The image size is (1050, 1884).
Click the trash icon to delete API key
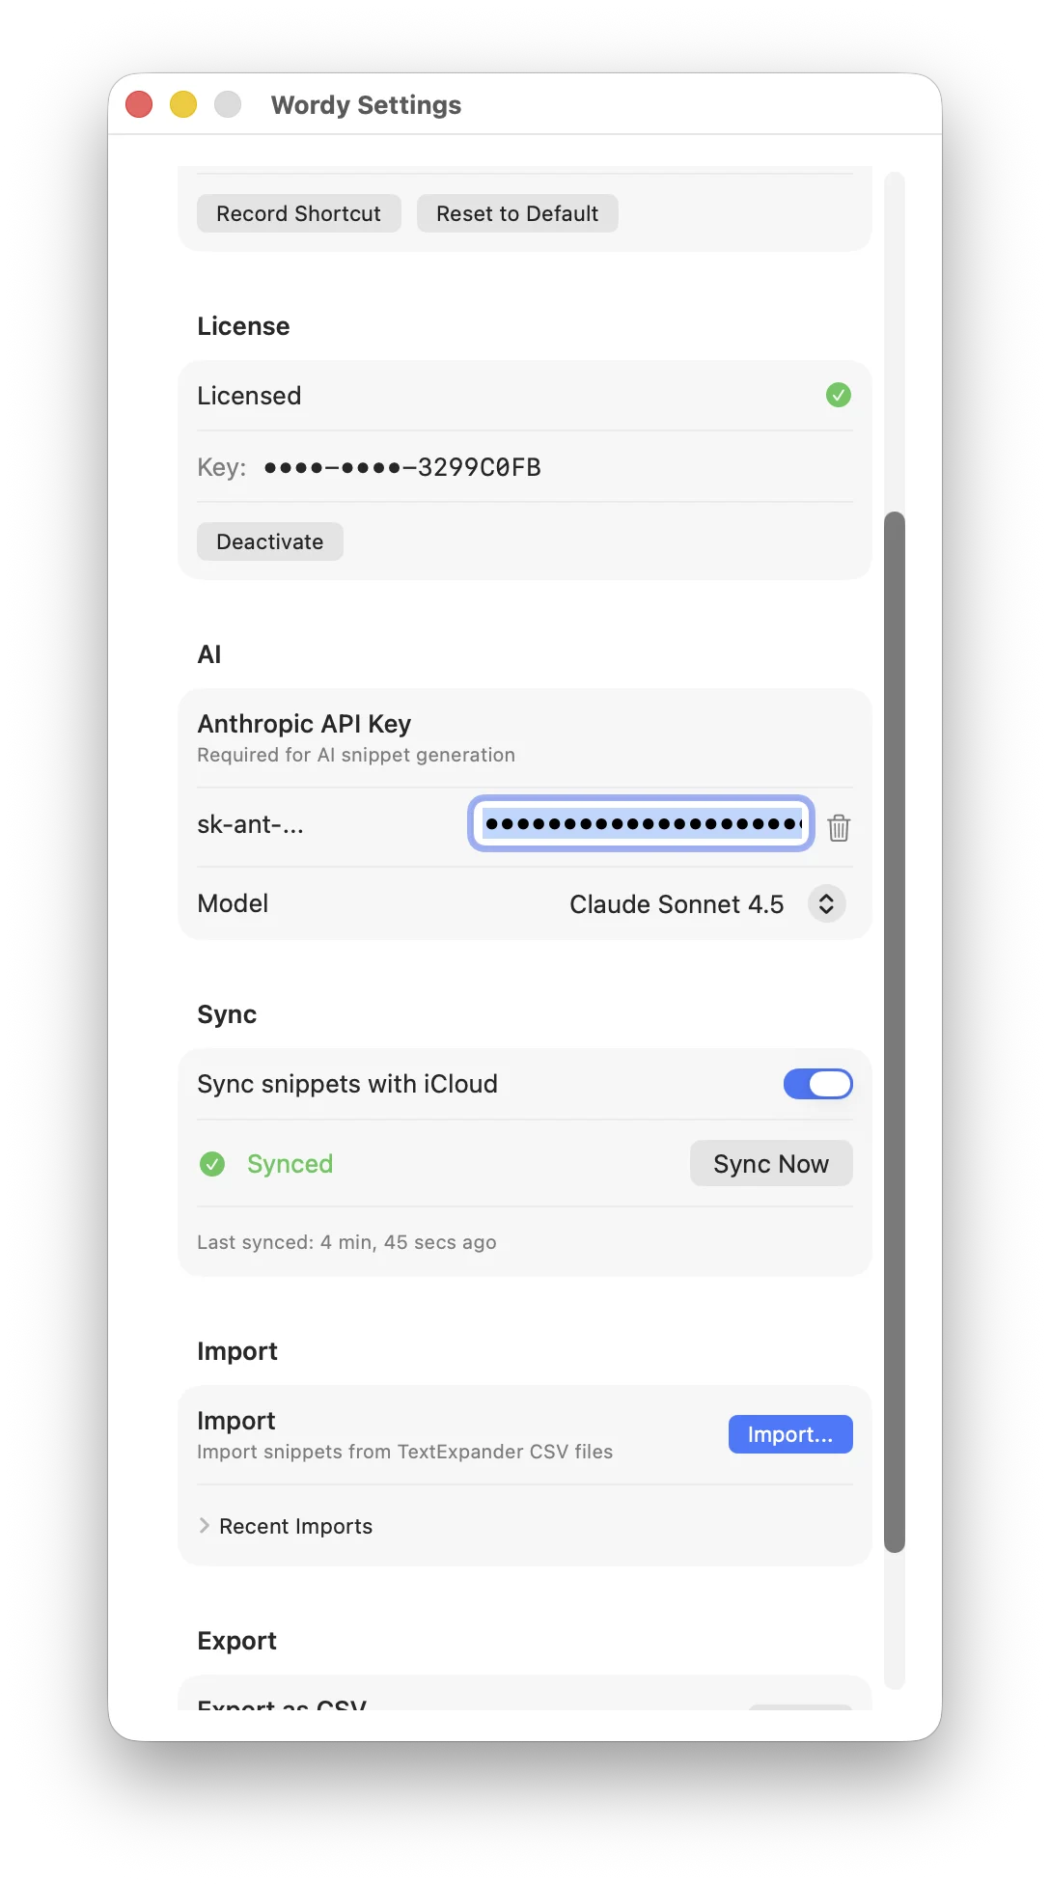tap(838, 827)
